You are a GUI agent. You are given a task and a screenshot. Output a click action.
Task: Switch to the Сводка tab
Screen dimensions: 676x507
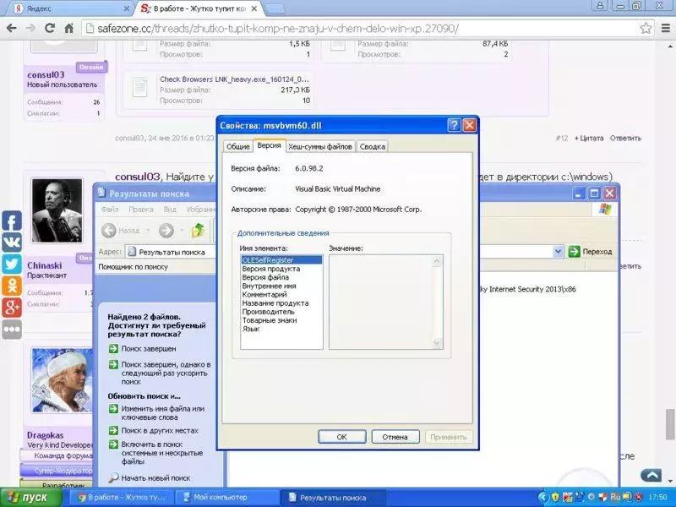click(x=372, y=146)
